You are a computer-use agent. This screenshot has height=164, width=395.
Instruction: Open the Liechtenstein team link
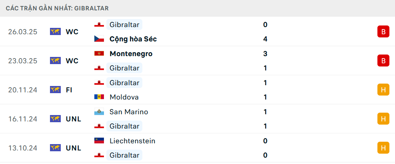point(132,141)
